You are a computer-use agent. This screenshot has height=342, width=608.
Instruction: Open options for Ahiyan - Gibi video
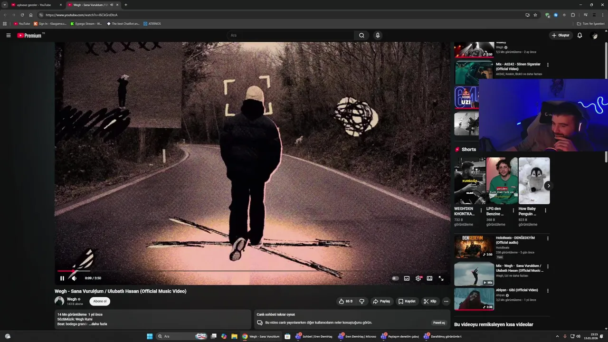pyautogui.click(x=548, y=291)
